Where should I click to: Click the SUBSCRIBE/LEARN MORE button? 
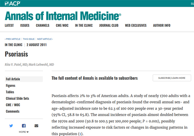click(x=172, y=78)
